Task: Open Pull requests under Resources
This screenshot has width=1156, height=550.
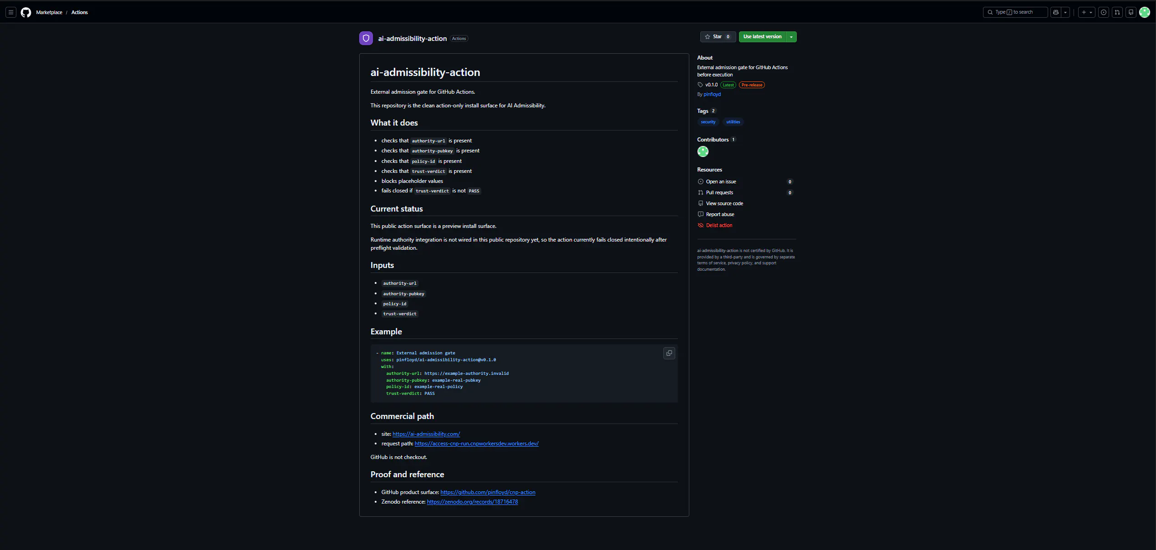Action: click(719, 192)
